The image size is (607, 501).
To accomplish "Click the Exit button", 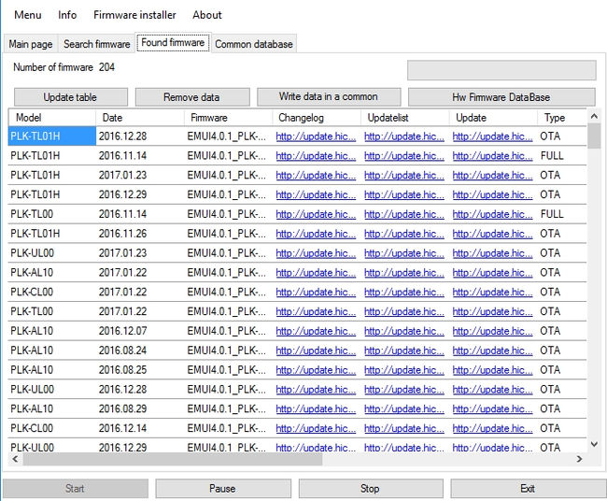I will (528, 488).
